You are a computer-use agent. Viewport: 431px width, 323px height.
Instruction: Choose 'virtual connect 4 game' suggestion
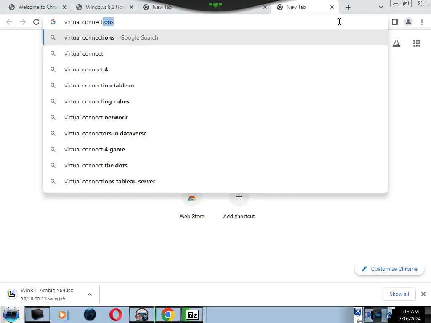pyautogui.click(x=215, y=149)
